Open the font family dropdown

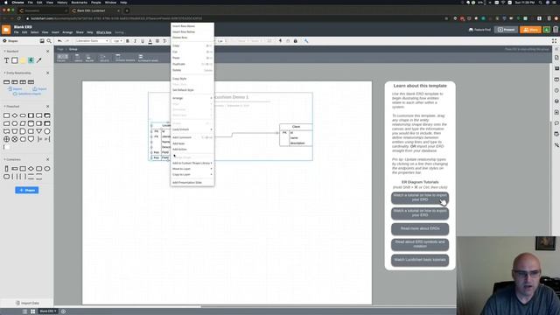(x=92, y=41)
